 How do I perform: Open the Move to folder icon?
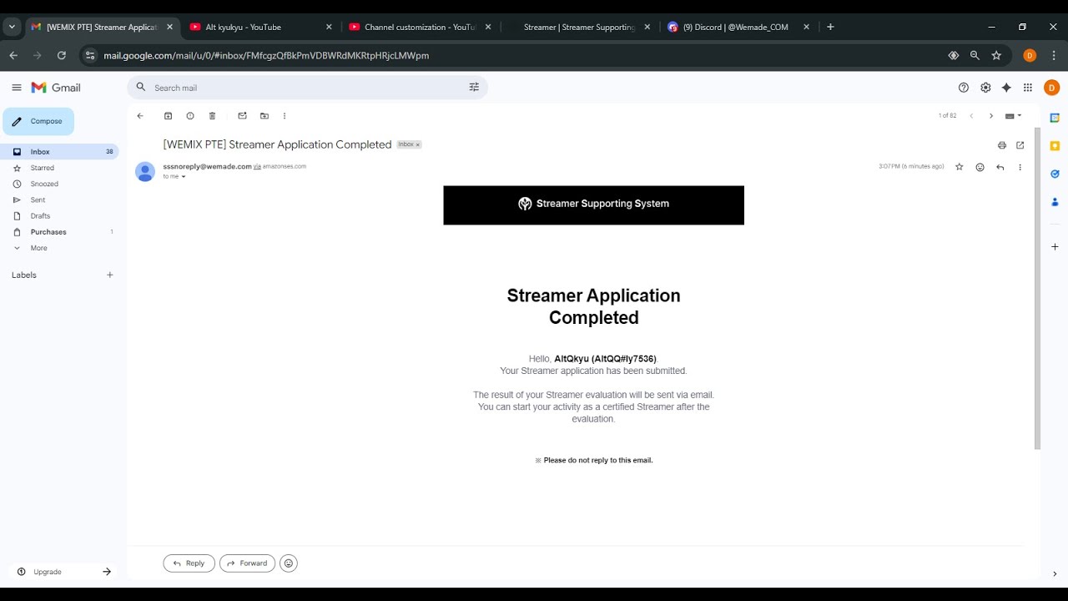coord(264,116)
